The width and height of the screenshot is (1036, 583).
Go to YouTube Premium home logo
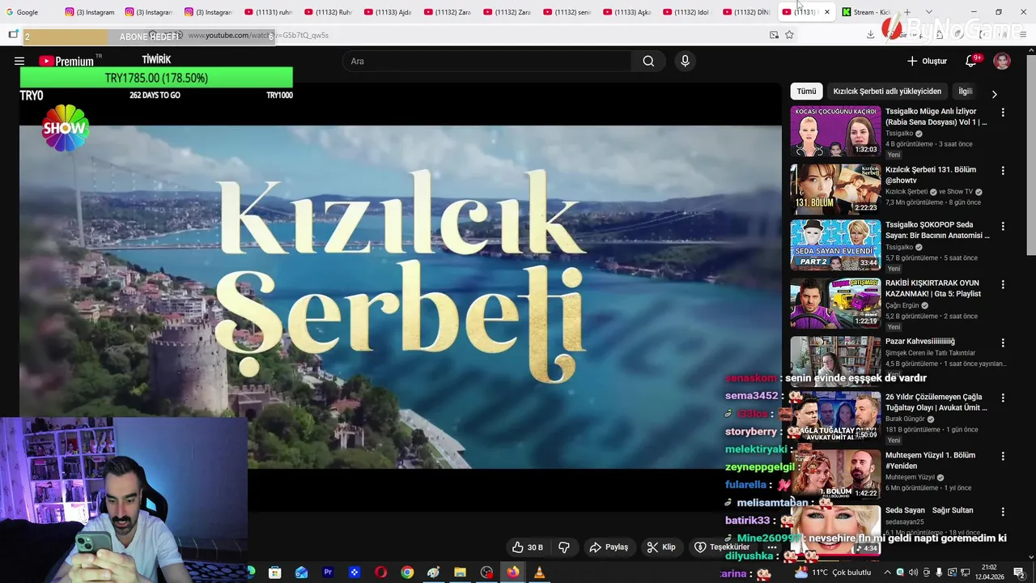(x=66, y=61)
